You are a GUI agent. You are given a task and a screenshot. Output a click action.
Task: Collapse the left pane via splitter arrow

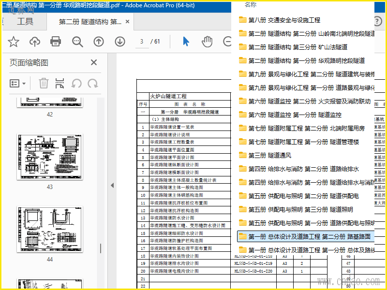click(x=112, y=186)
